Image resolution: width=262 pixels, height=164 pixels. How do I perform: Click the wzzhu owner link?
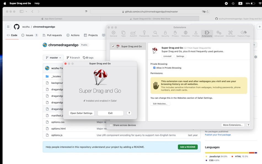(x=26, y=27)
